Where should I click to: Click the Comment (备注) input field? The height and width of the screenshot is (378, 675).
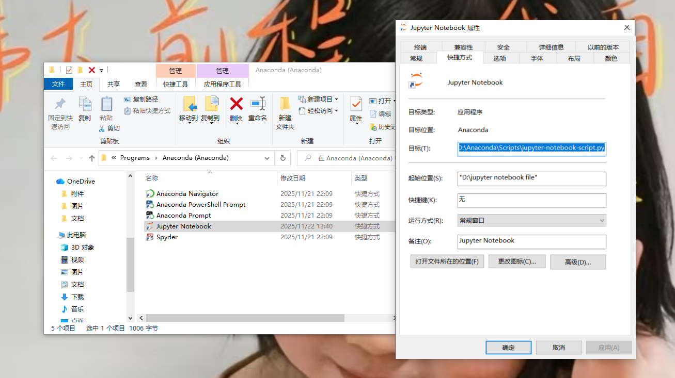coord(531,241)
